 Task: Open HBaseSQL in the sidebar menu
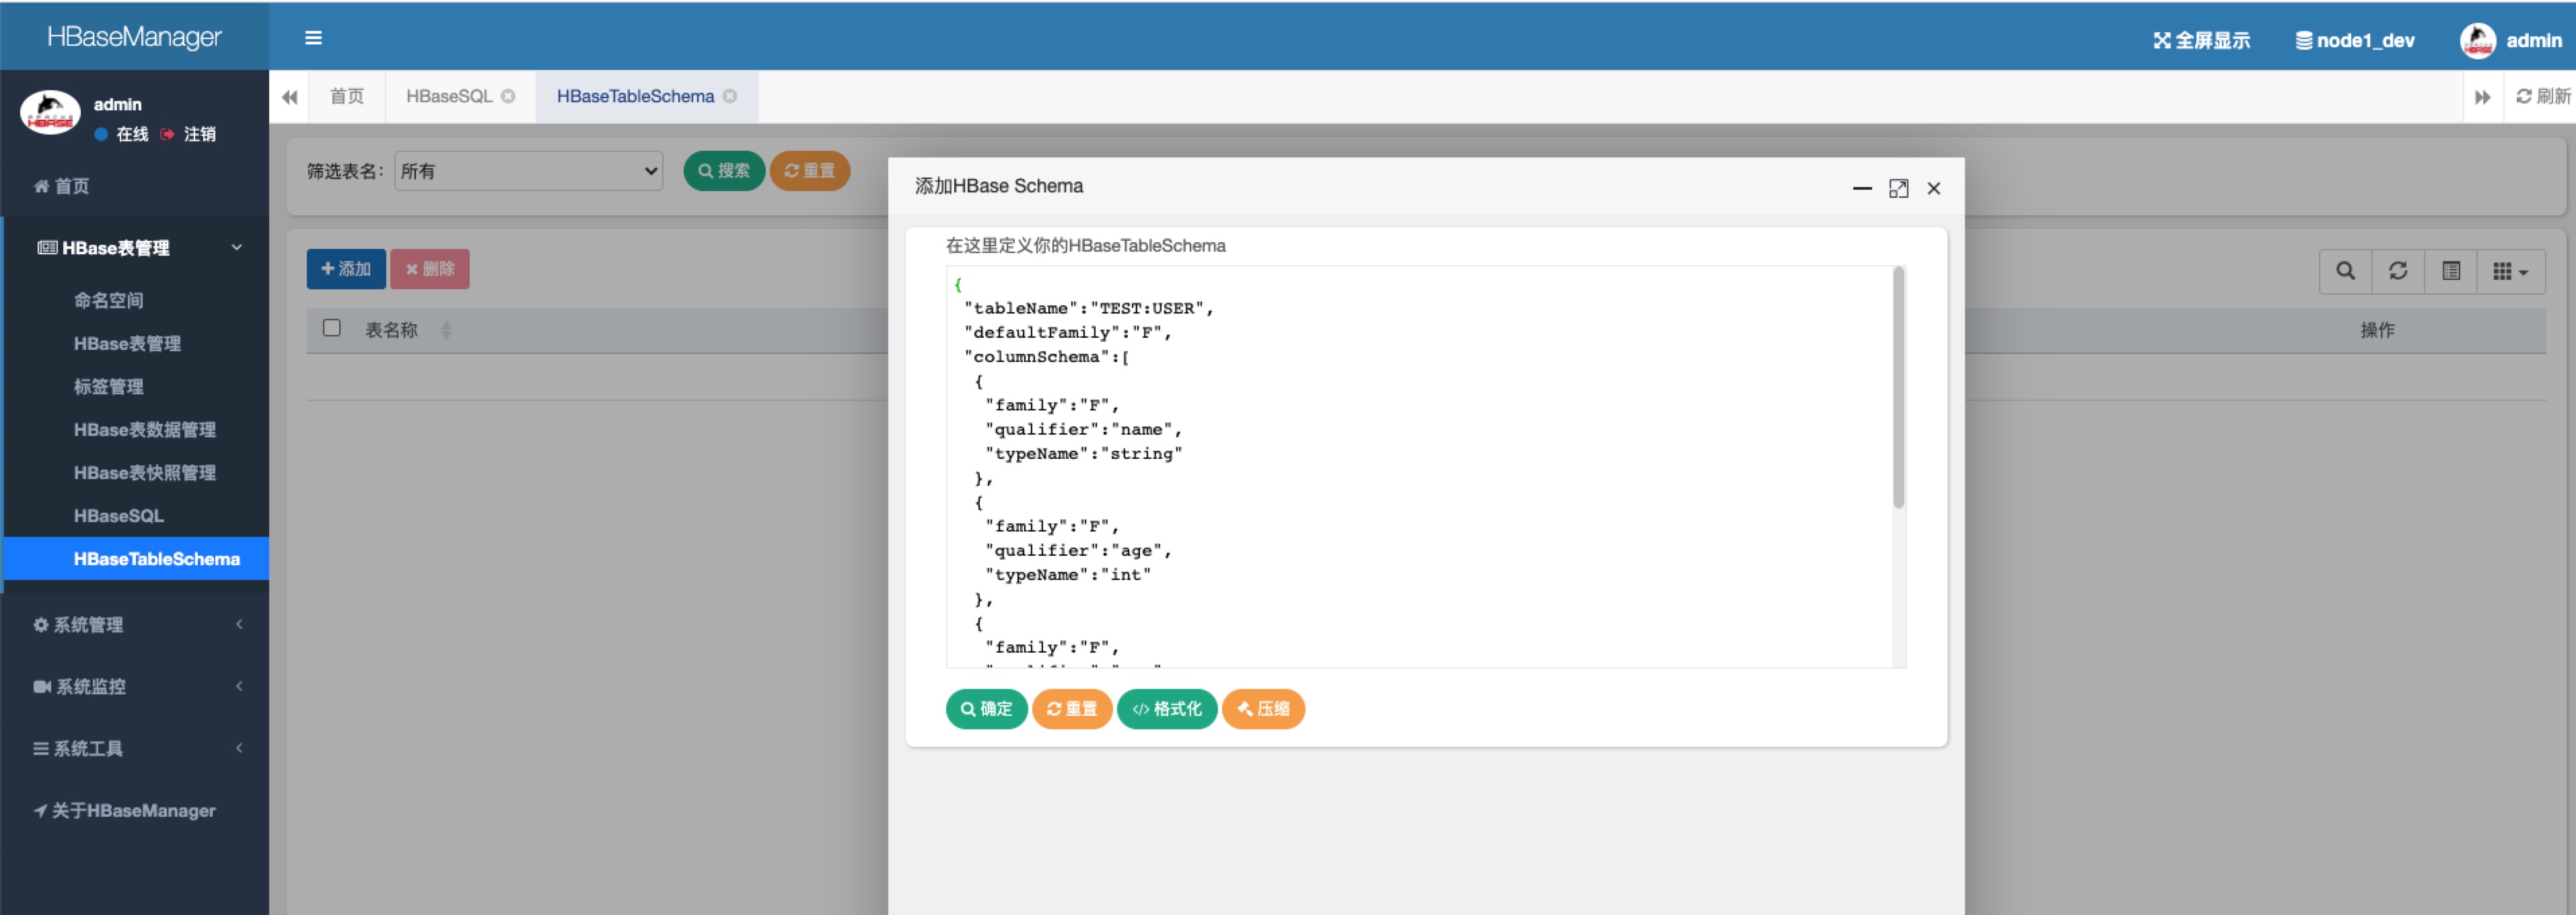coord(118,516)
